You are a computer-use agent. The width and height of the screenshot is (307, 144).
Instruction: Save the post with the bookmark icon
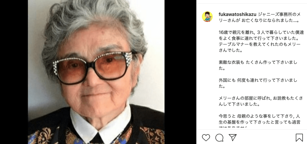pyautogui.click(x=299, y=138)
